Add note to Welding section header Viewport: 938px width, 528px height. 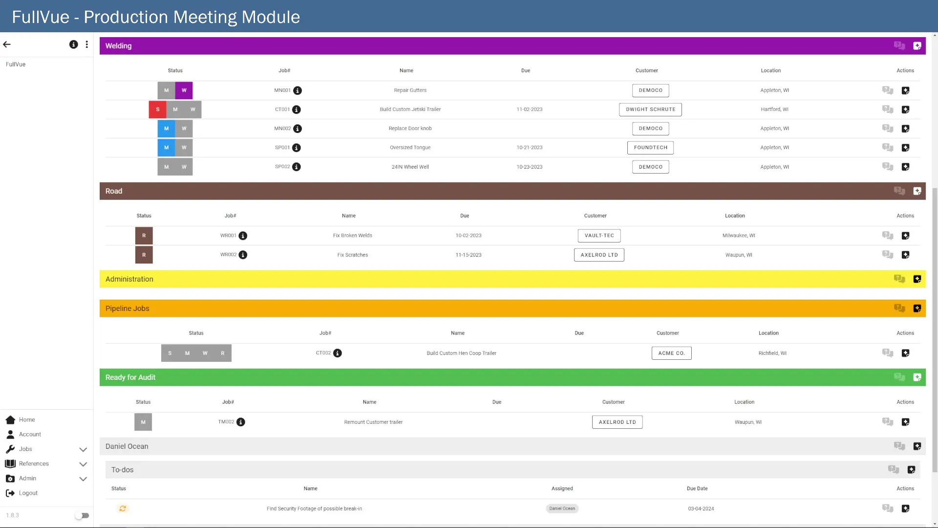[917, 46]
